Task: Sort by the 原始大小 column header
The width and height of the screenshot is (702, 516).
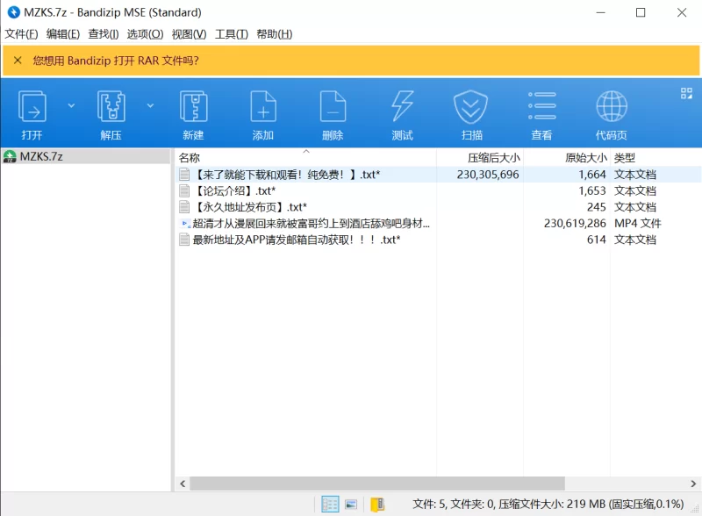Action: 567,158
